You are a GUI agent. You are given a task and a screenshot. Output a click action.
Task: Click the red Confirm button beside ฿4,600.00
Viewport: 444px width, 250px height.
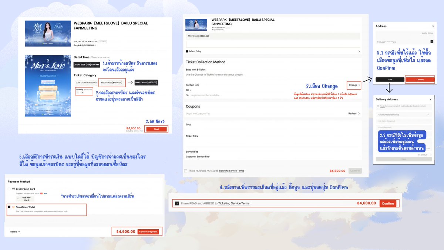[388, 203]
